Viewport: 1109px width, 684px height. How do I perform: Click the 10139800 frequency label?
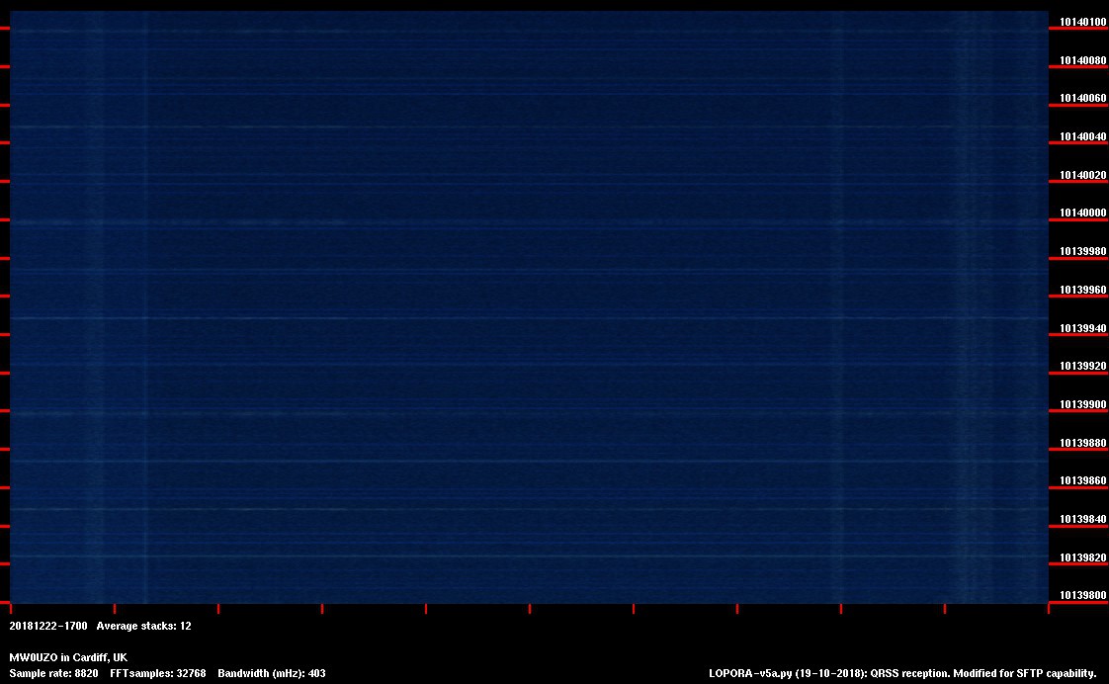click(x=1082, y=596)
